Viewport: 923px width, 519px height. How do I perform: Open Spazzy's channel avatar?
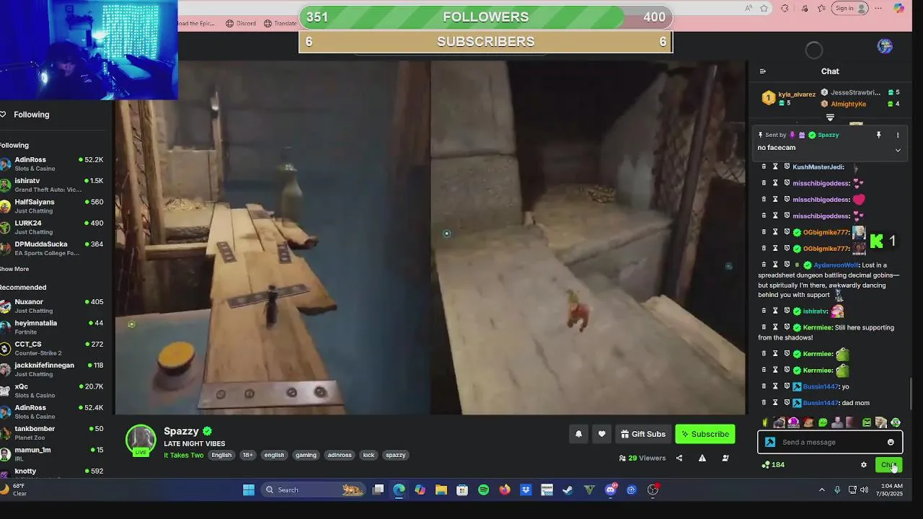click(x=141, y=439)
